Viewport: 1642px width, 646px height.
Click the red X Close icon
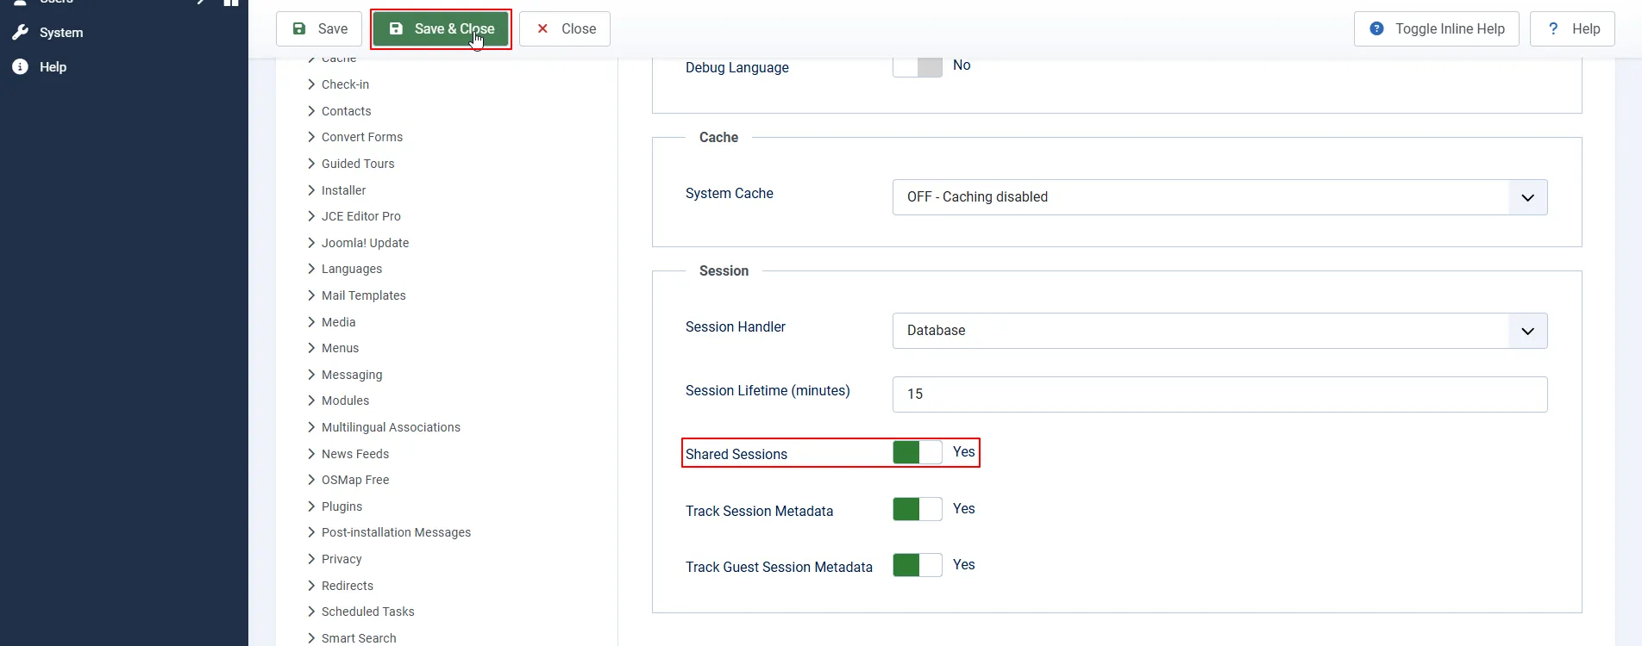542,29
